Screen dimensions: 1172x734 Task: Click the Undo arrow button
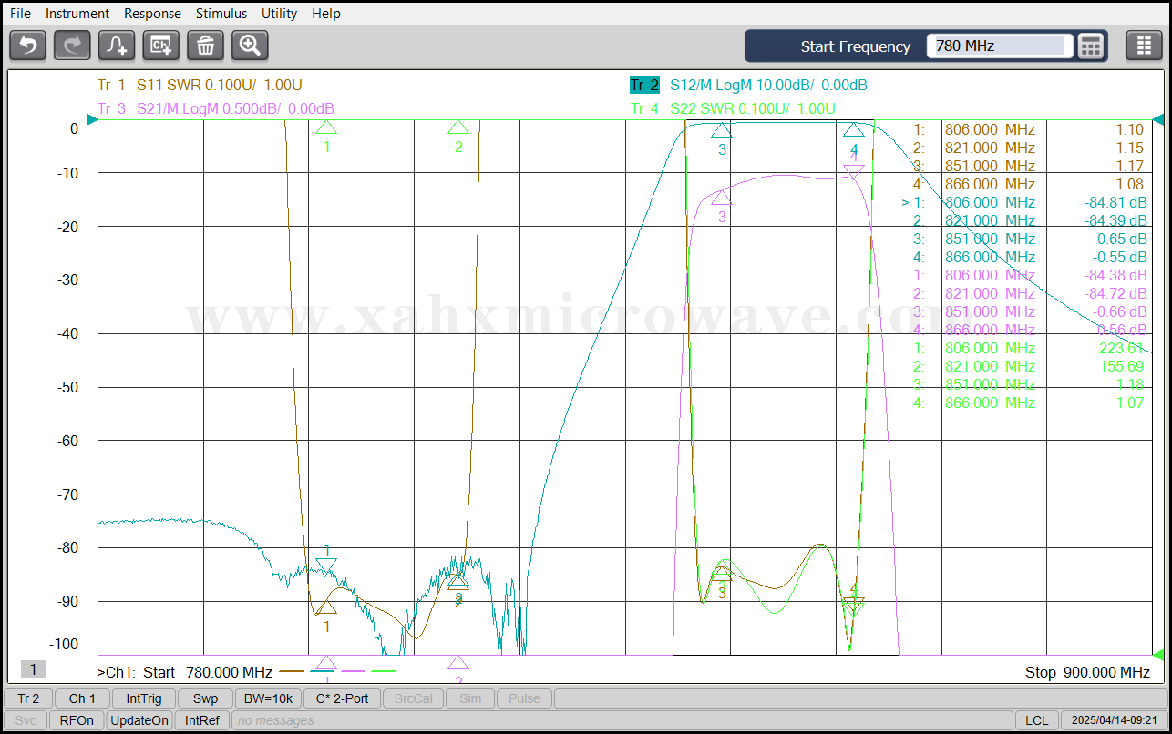click(27, 46)
